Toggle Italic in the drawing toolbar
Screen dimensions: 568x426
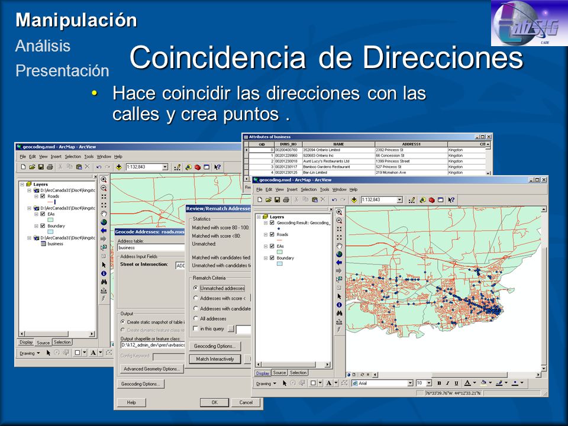[x=448, y=383]
